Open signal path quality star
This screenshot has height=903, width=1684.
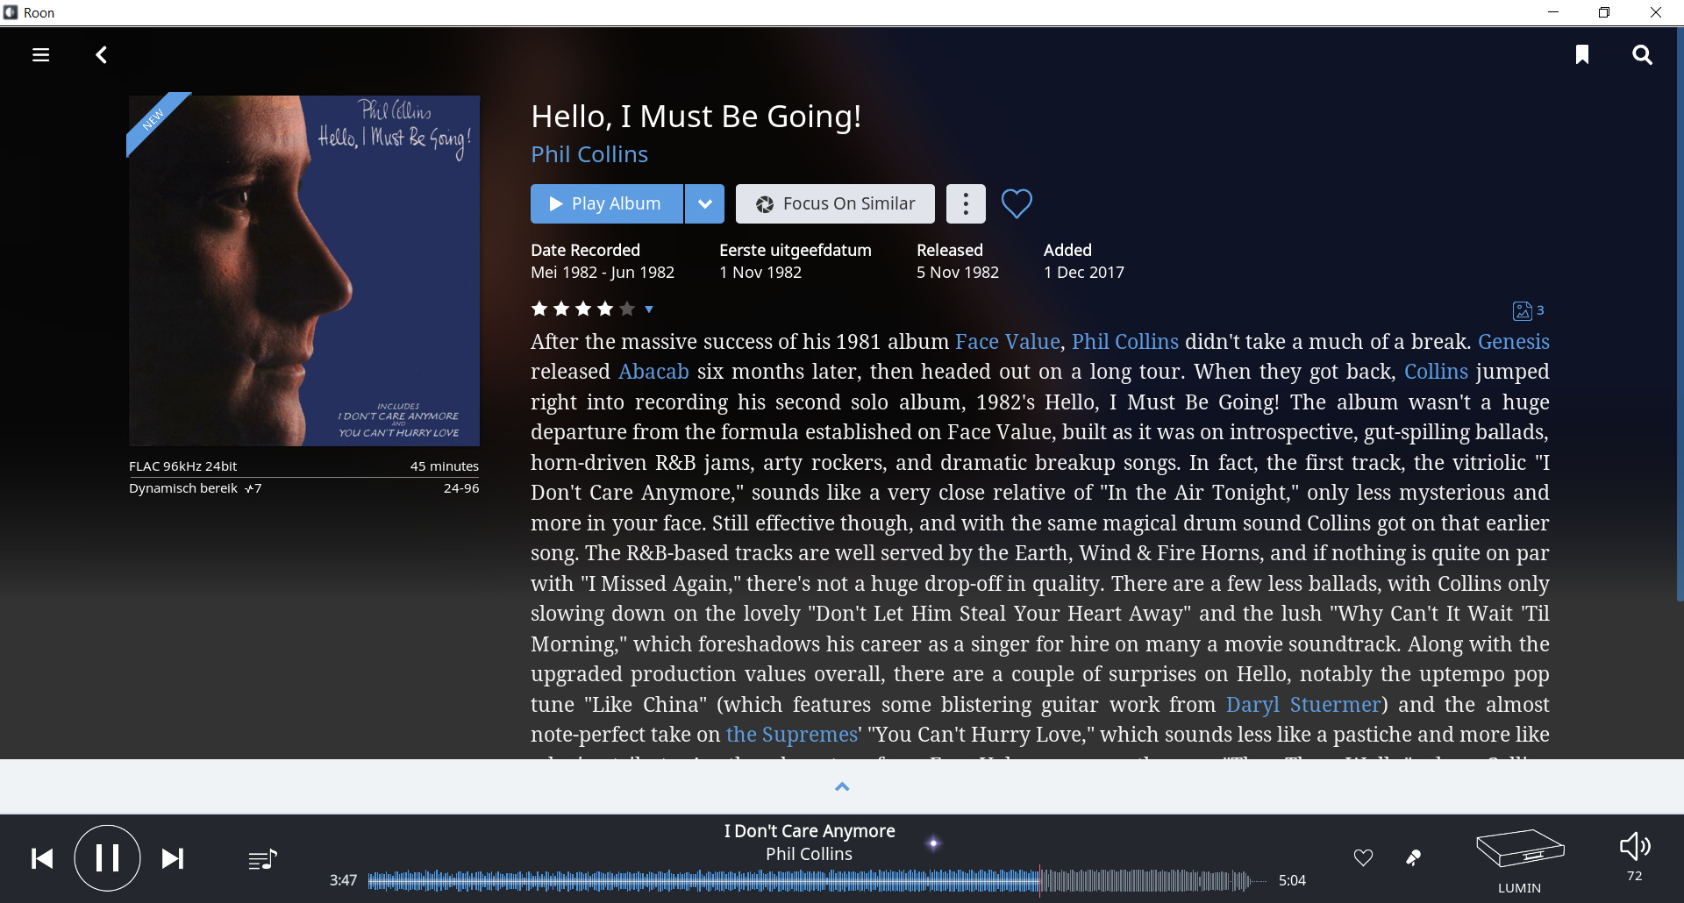pyautogui.click(x=933, y=843)
